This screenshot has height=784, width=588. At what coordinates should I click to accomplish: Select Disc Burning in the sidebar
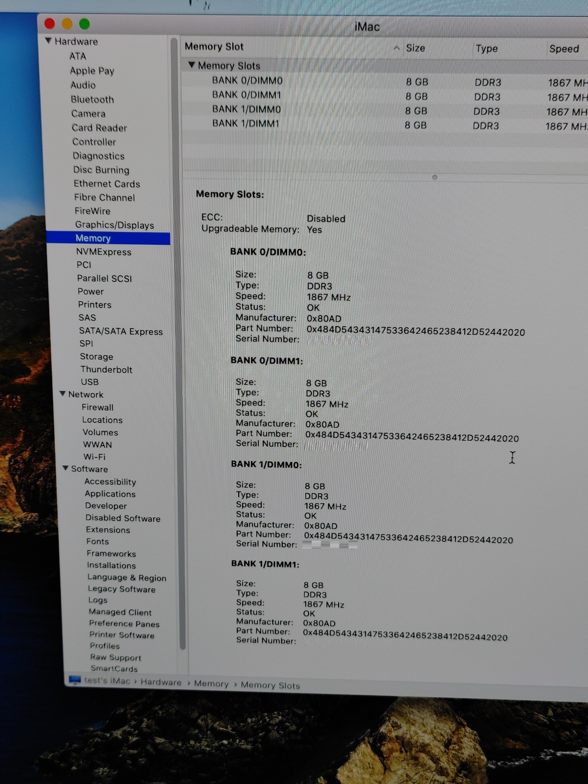coord(101,170)
